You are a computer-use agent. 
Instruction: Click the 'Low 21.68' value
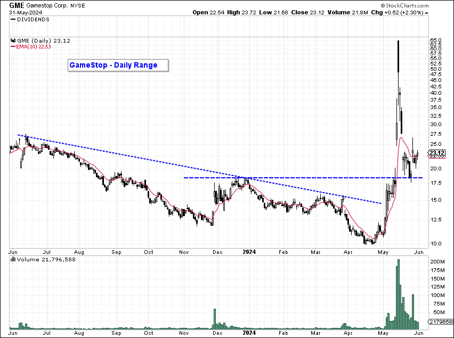tap(273, 12)
